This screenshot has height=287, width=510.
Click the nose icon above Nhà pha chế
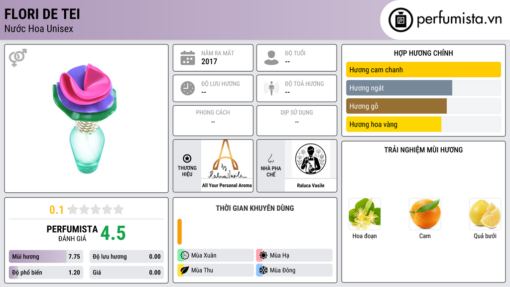270,158
